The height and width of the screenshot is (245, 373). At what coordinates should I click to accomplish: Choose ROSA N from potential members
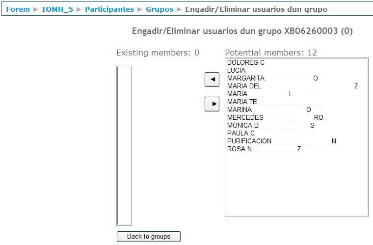pyautogui.click(x=240, y=149)
